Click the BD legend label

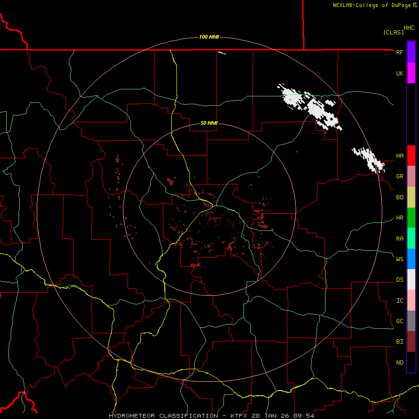[x=399, y=197]
